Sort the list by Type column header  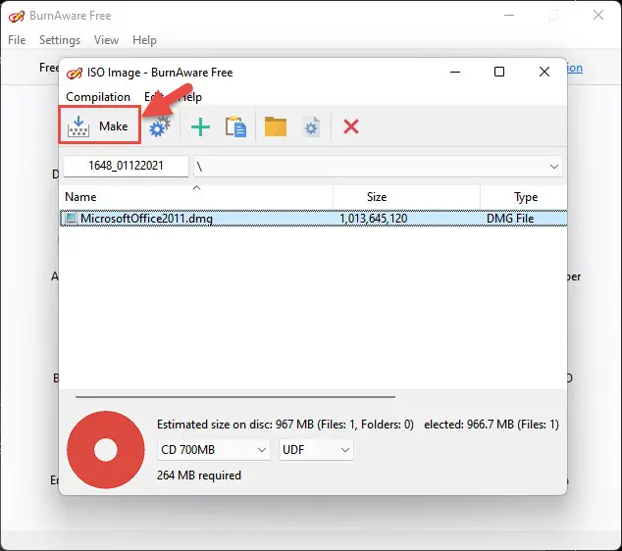click(524, 197)
